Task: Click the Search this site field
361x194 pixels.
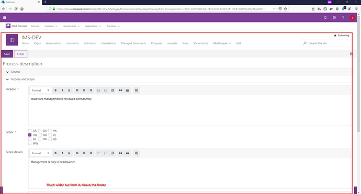Action: coord(325,43)
